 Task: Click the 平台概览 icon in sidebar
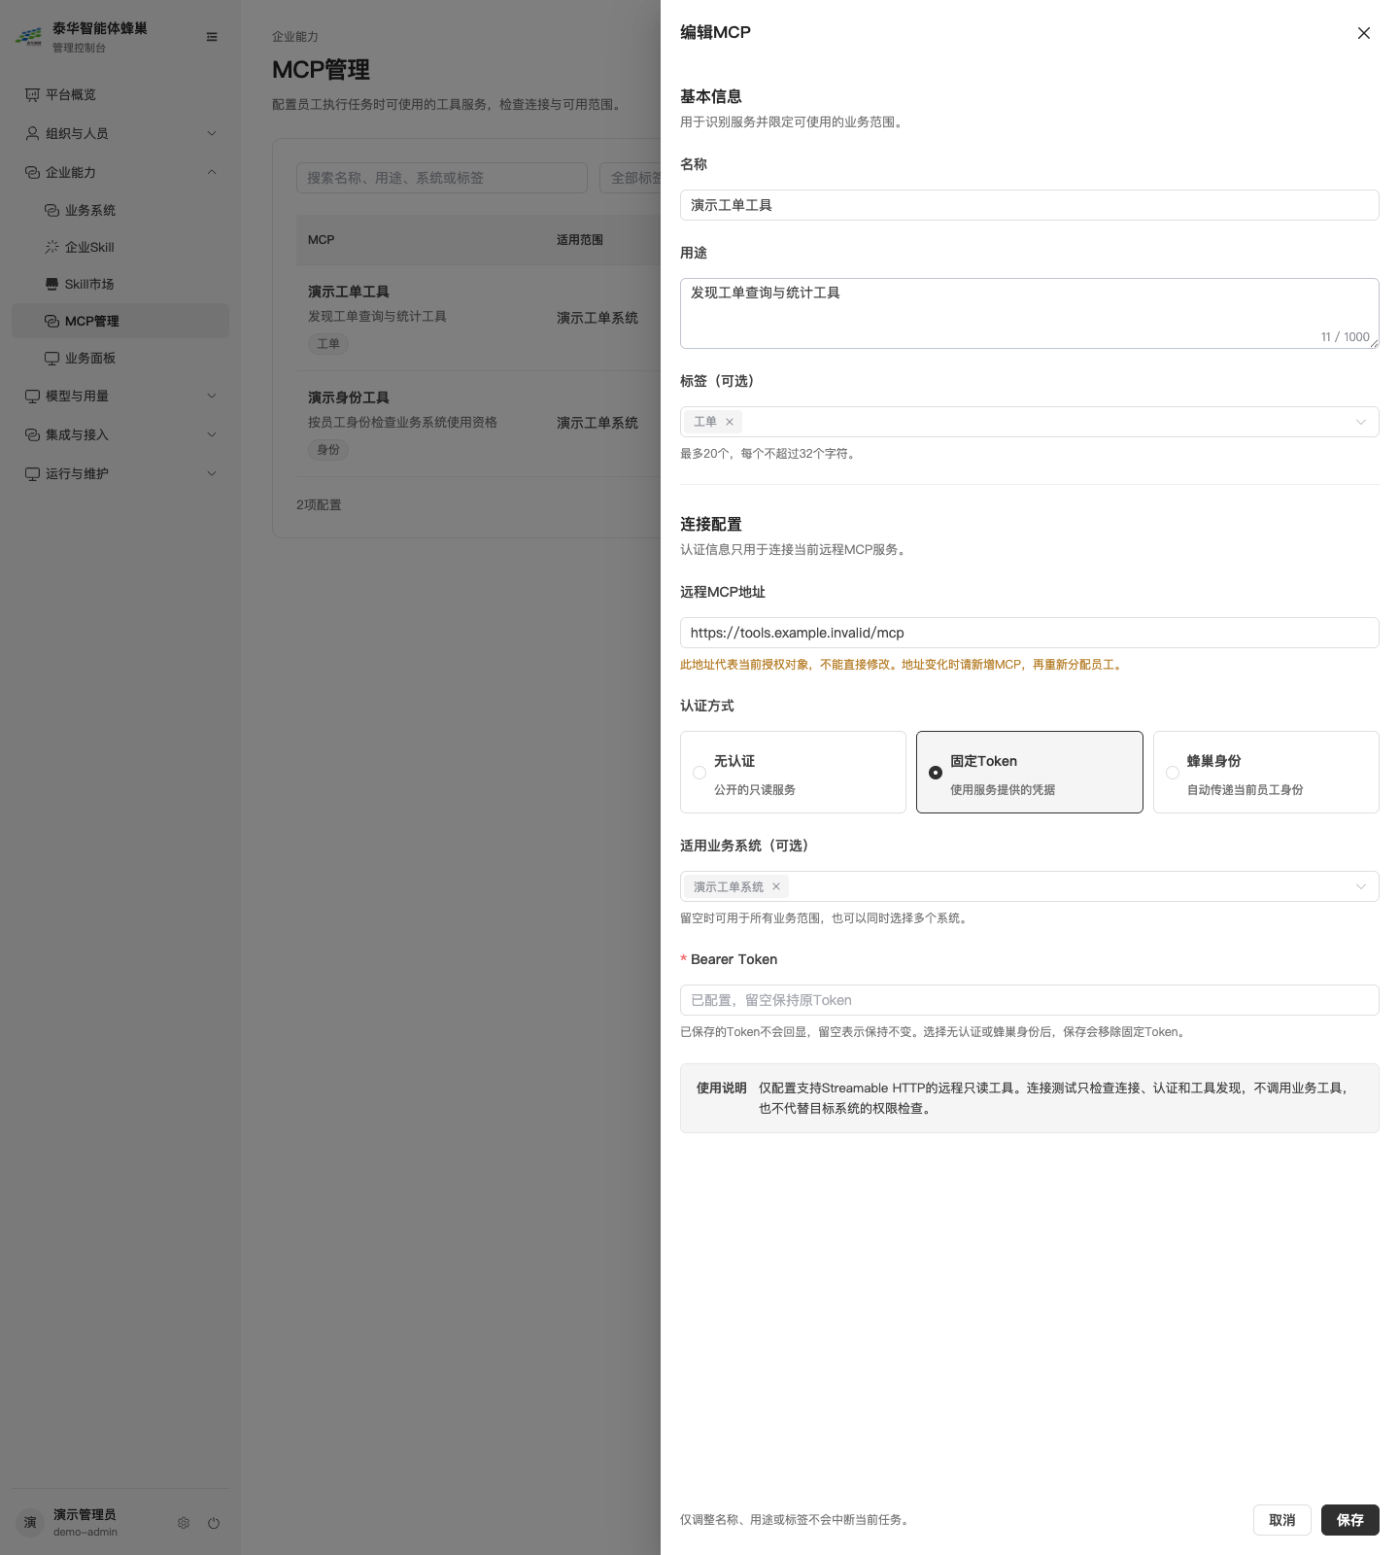[x=32, y=94]
